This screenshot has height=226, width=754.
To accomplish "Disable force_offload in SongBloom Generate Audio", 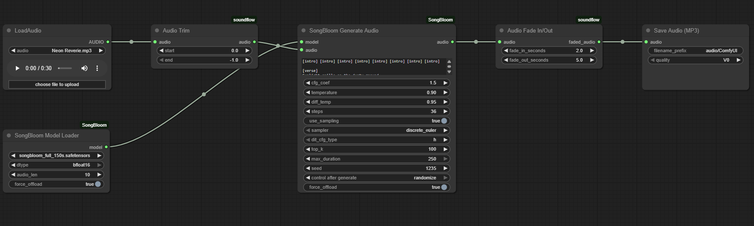I will pos(444,187).
